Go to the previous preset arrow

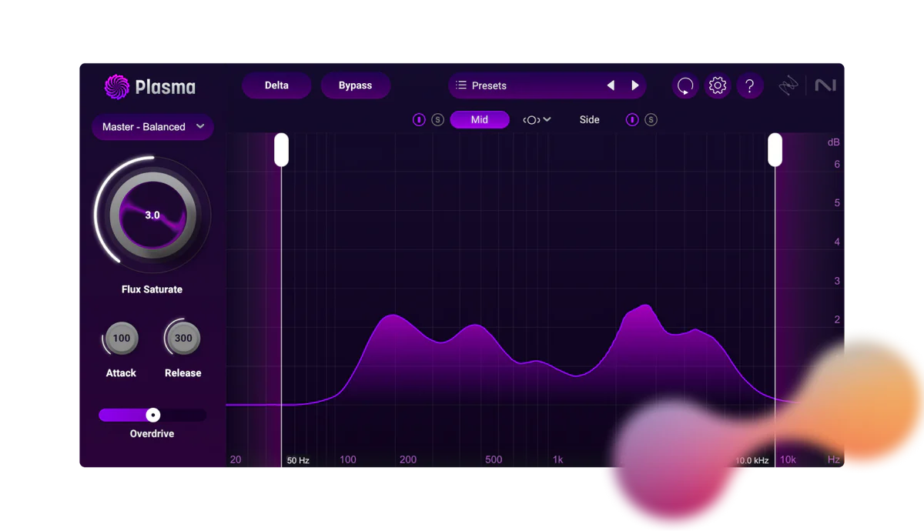tap(611, 85)
